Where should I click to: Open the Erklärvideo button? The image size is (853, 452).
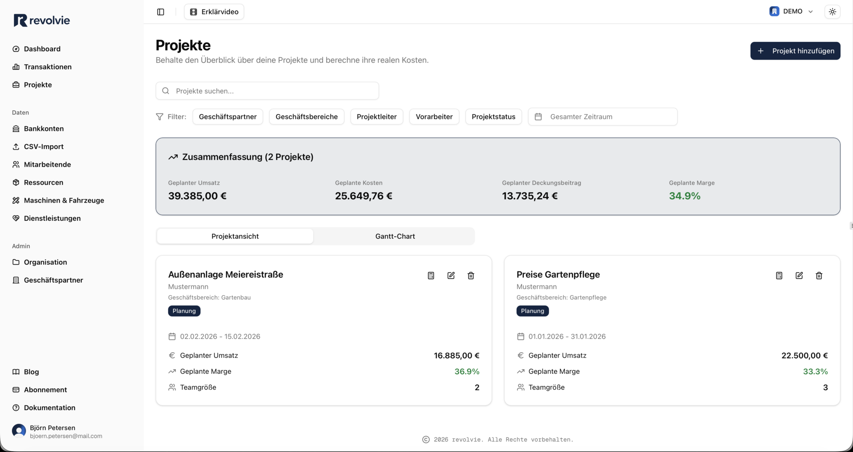[214, 12]
